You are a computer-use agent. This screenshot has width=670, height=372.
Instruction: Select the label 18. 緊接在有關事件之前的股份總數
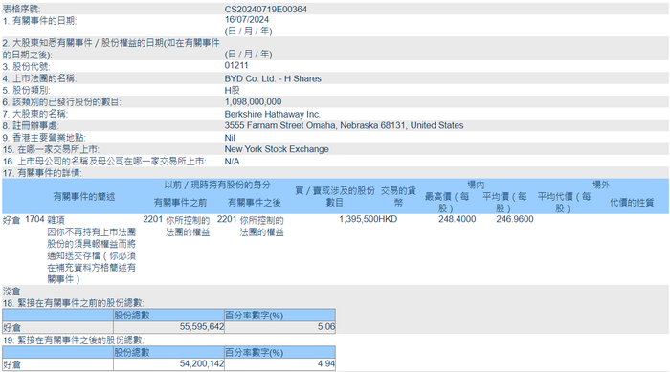pyautogui.click(x=73, y=303)
